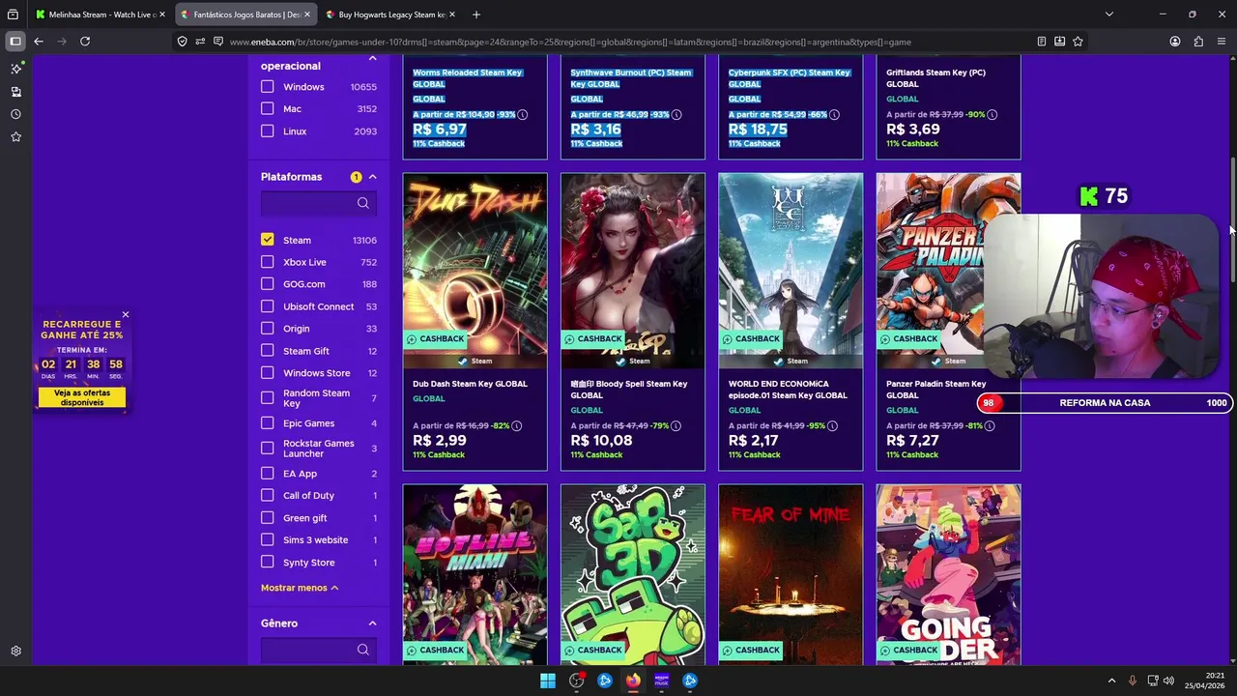The image size is (1237, 696).
Task: Show price info icon for Dub Dash
Action: (517, 426)
